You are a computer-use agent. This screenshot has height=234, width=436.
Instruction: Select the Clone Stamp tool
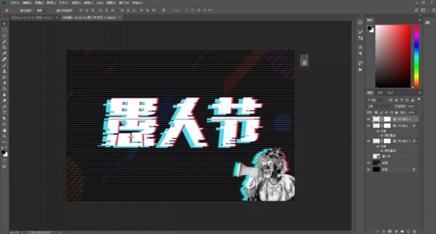(4, 71)
